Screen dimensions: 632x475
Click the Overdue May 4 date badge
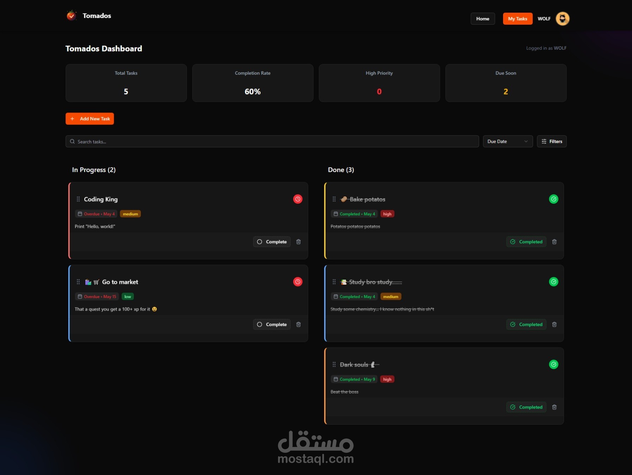pyautogui.click(x=96, y=214)
